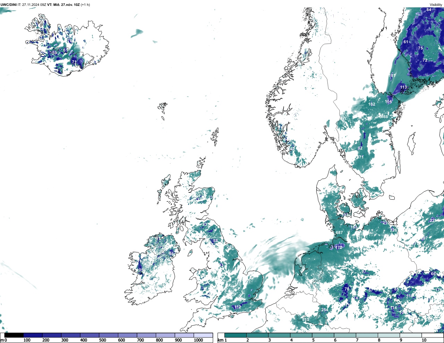444x343 pixels.
Task: Click visibility value 688 on map
Action: tap(384, 117)
